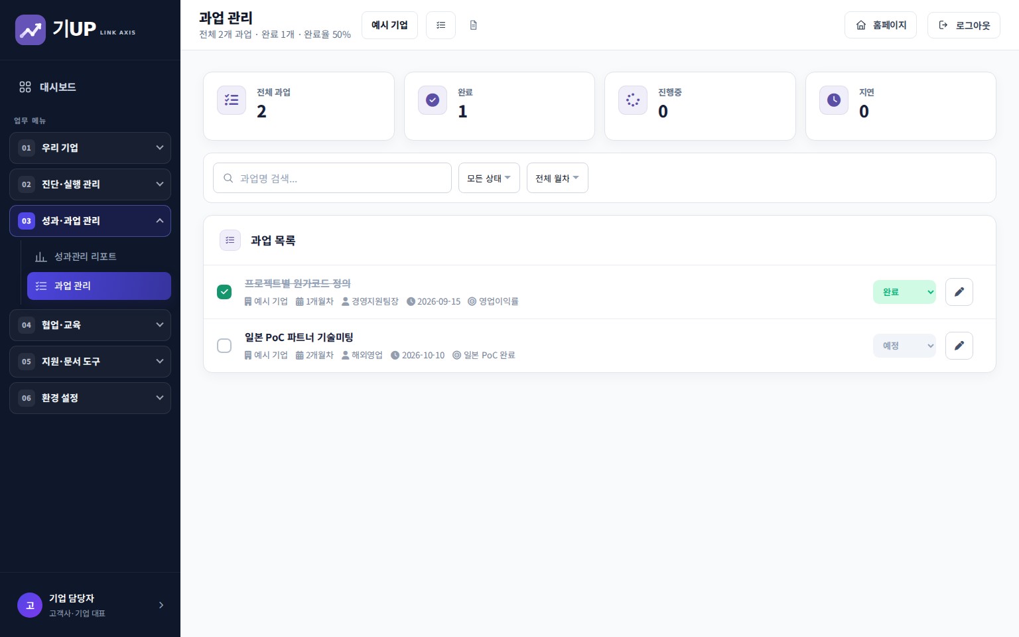
Task: Click the 기UP logo icon
Action: (31, 30)
